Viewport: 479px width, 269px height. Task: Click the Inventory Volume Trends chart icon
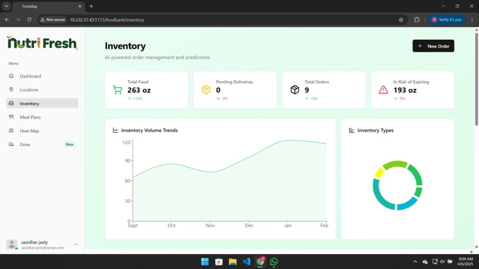[115, 131]
